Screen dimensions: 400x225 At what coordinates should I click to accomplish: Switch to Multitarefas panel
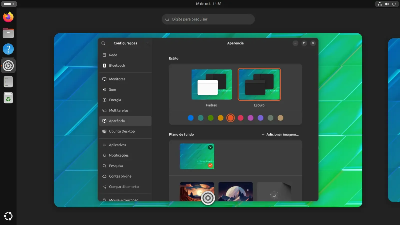(x=125, y=110)
